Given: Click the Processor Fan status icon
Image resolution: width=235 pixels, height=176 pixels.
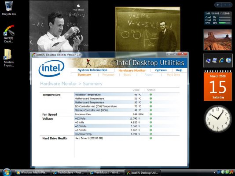Looking at the screenshot, I should [x=151, y=114].
